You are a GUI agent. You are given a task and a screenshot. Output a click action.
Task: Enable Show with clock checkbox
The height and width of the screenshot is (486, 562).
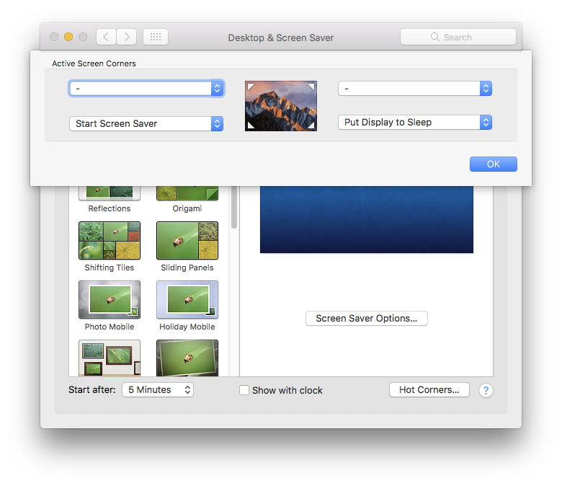point(244,390)
